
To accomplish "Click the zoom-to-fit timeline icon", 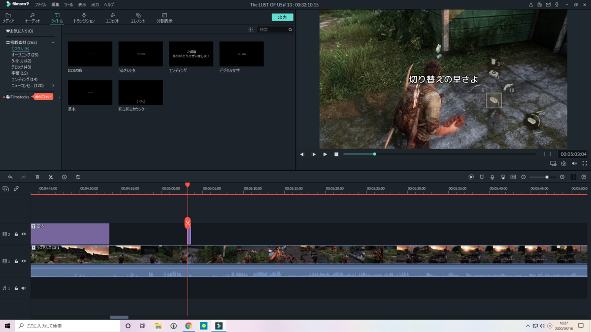I will coord(513,177).
